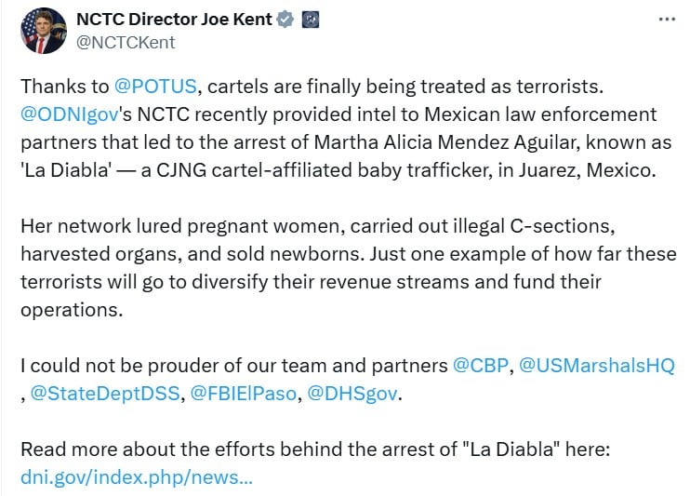Open the three-dot more options menu
The height and width of the screenshot is (496, 690).
667,20
